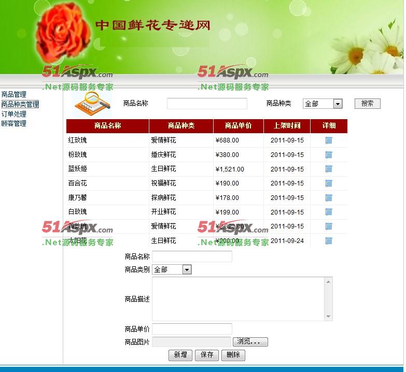Open details icon for 2011-09-24 row
The width and height of the screenshot is (406, 372).
tap(329, 241)
